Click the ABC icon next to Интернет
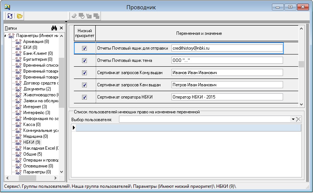This screenshot has width=313, height=193. [x=18, y=107]
